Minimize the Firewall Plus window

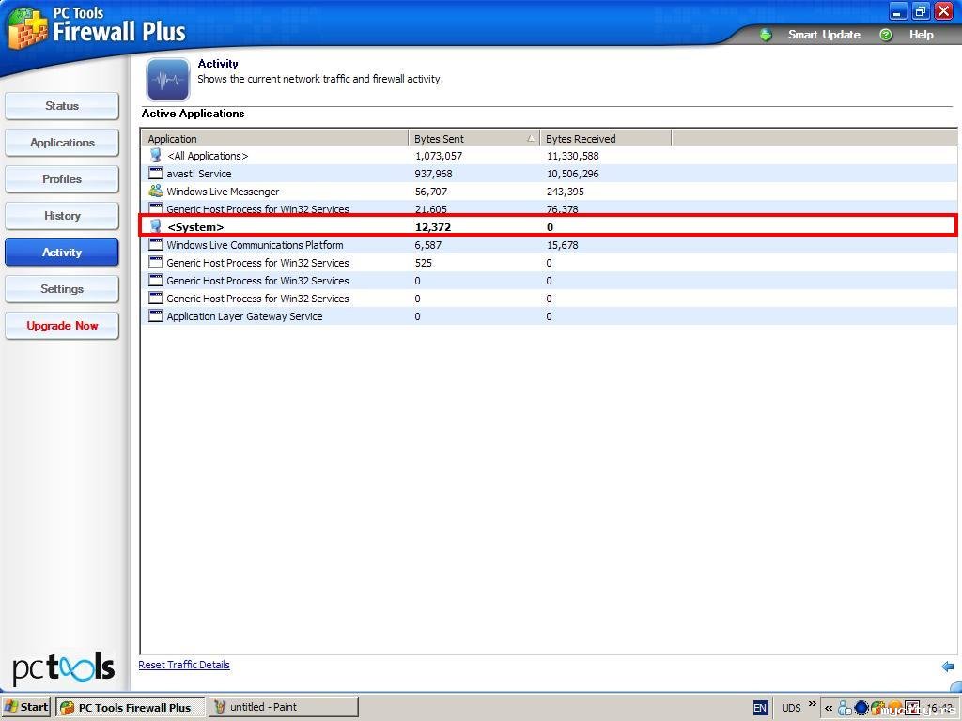(897, 11)
